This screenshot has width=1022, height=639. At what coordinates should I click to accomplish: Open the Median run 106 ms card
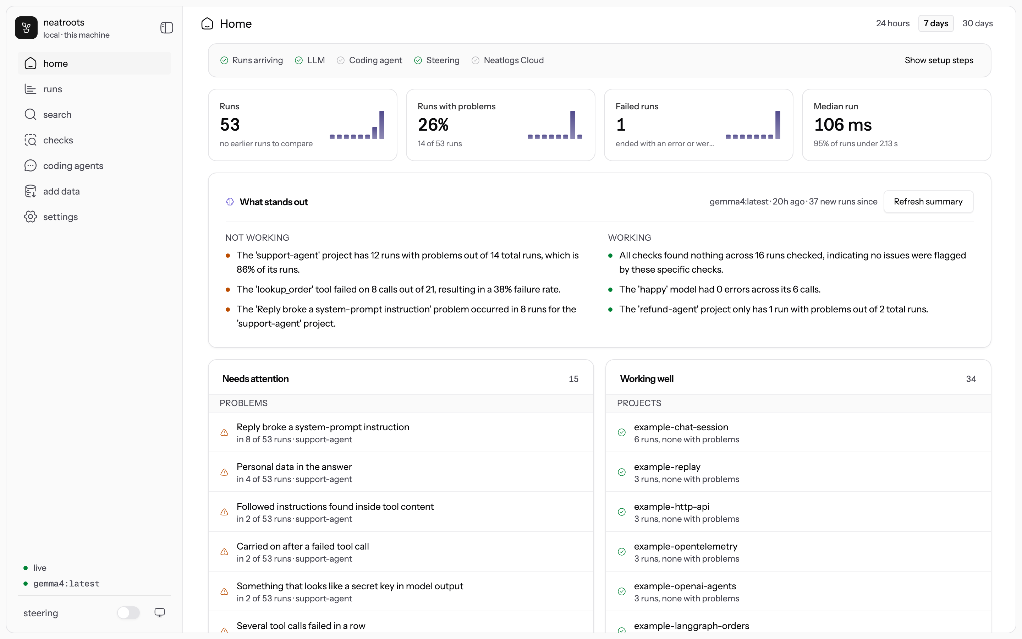(x=897, y=125)
